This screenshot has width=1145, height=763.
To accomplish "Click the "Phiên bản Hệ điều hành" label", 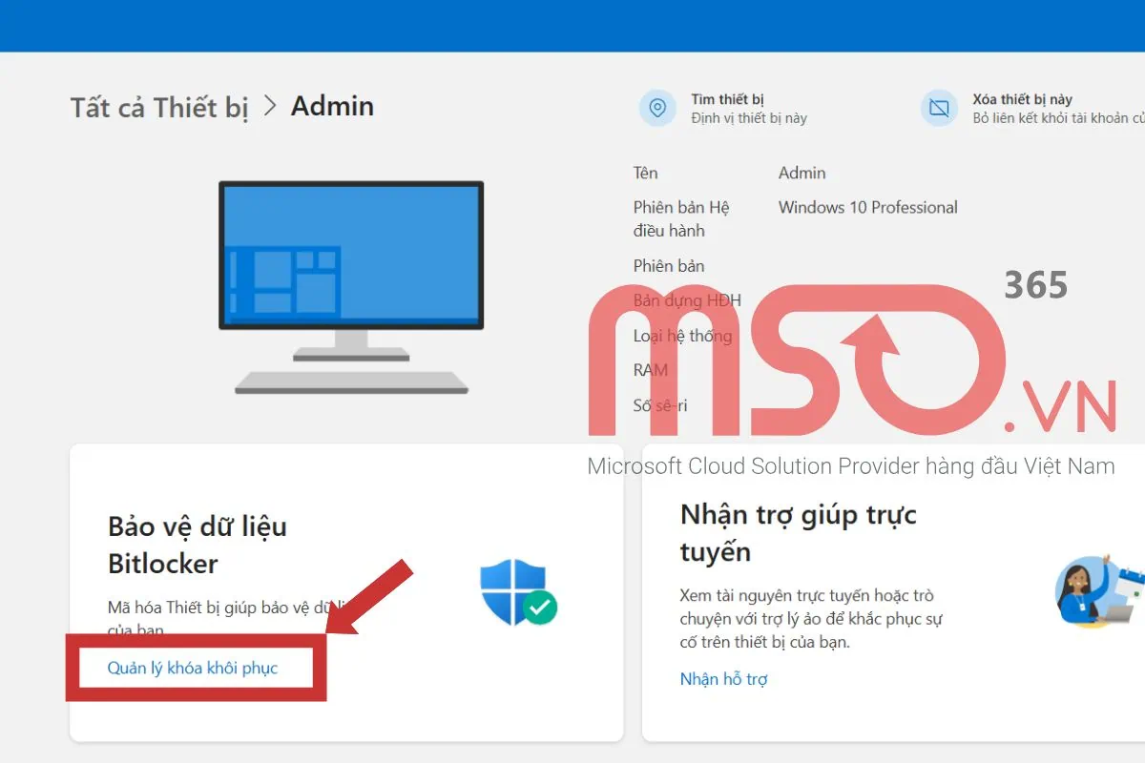I will [x=680, y=218].
